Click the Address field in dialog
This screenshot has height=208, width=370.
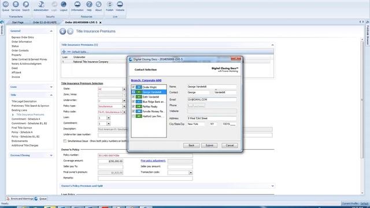[x=212, y=118]
